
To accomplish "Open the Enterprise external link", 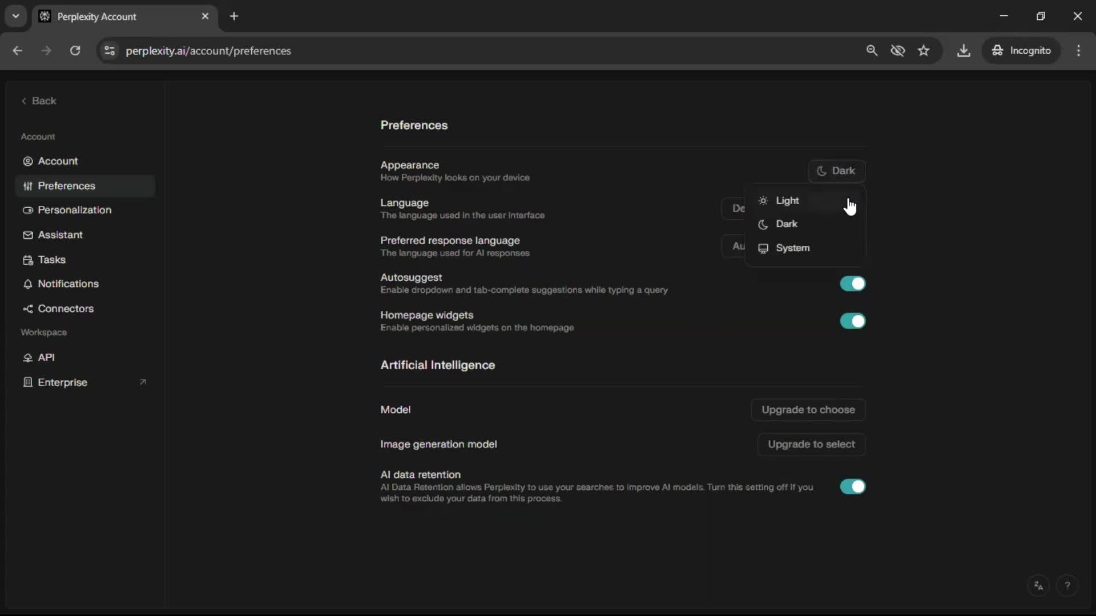I will click(63, 382).
